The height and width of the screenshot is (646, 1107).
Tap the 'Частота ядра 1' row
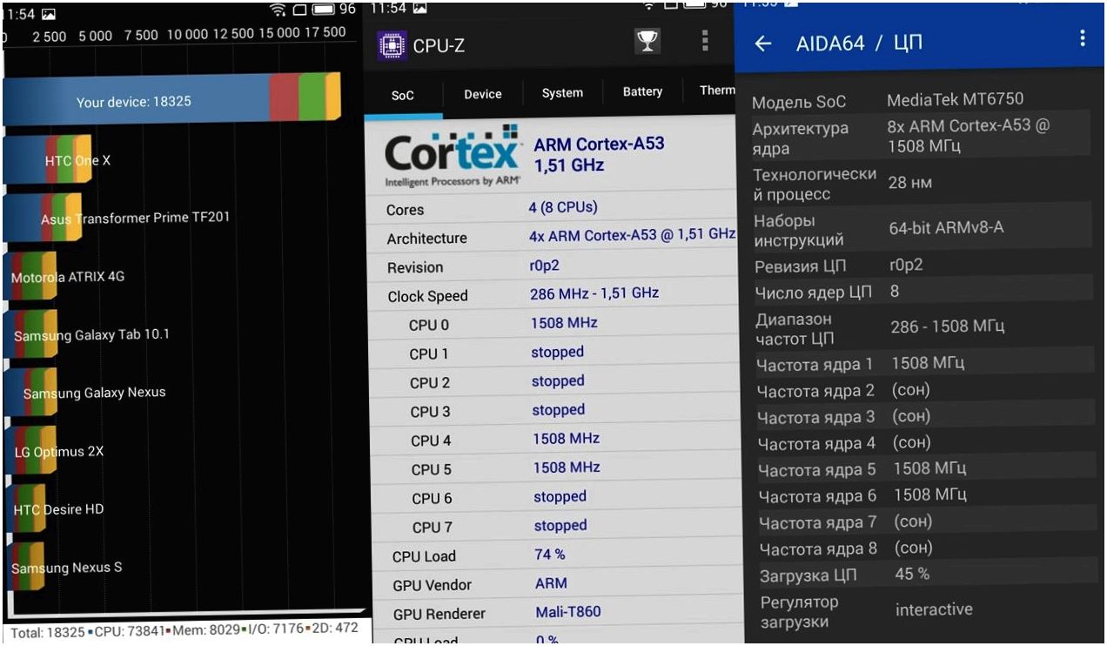(922, 363)
